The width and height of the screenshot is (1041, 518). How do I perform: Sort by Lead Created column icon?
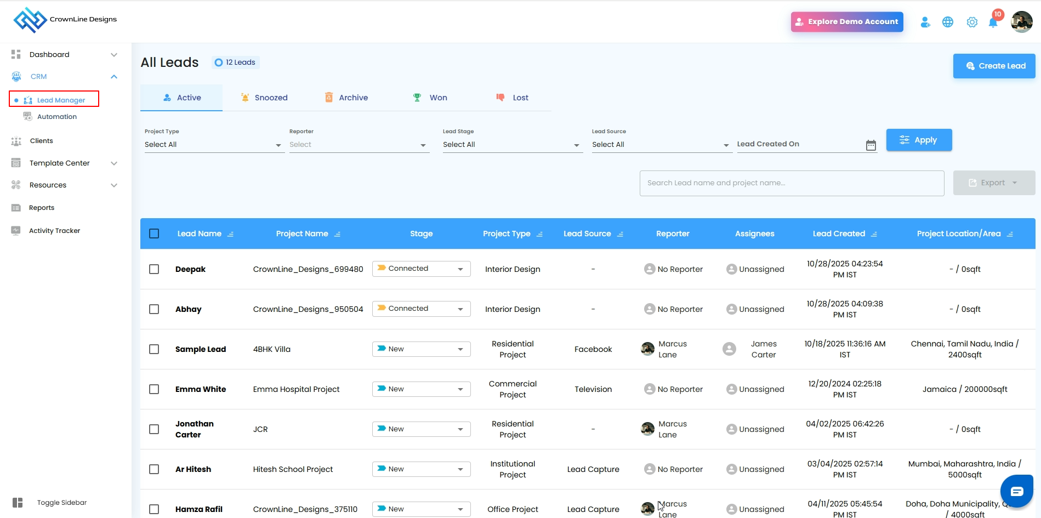(x=874, y=234)
